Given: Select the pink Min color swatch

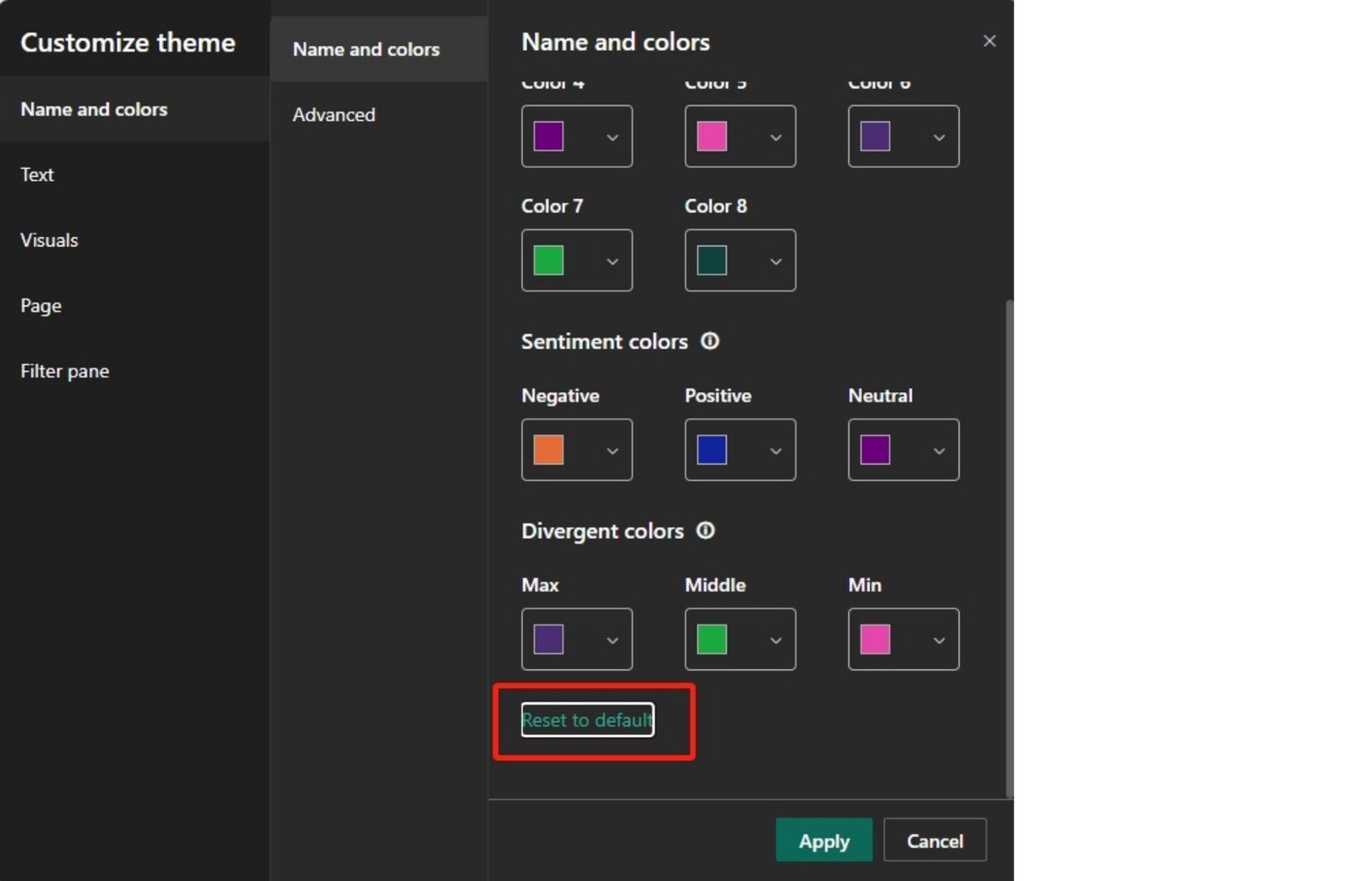Looking at the screenshot, I should (x=875, y=639).
